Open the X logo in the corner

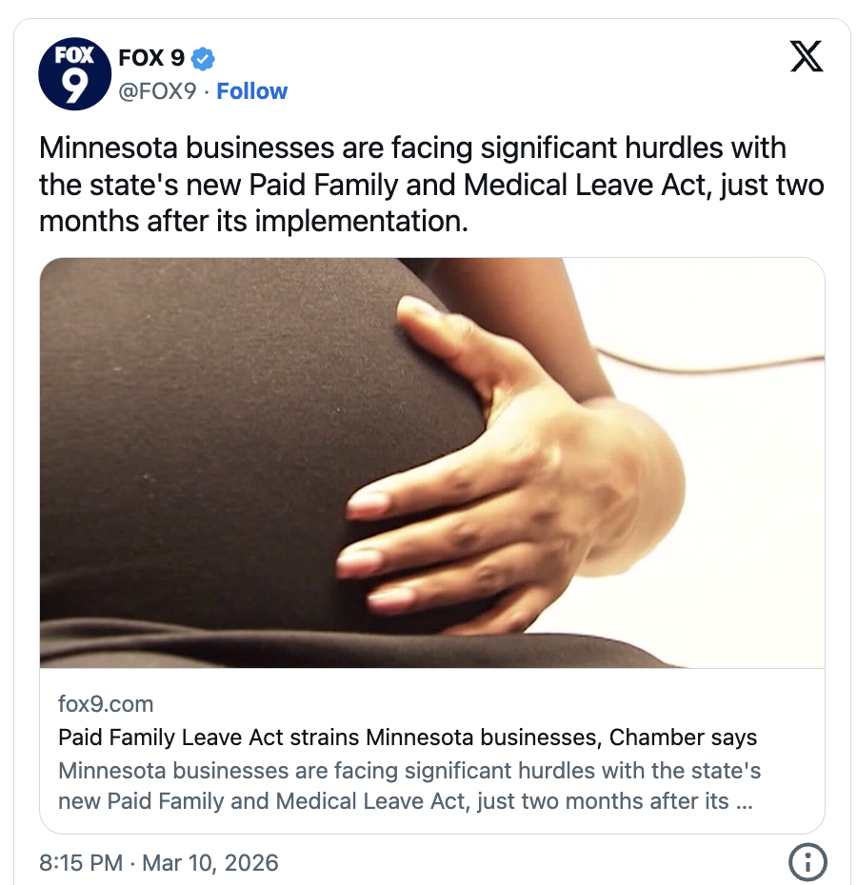coord(807,56)
